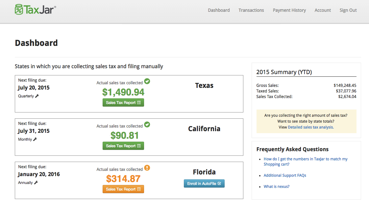Go to the Transactions page

click(x=251, y=10)
